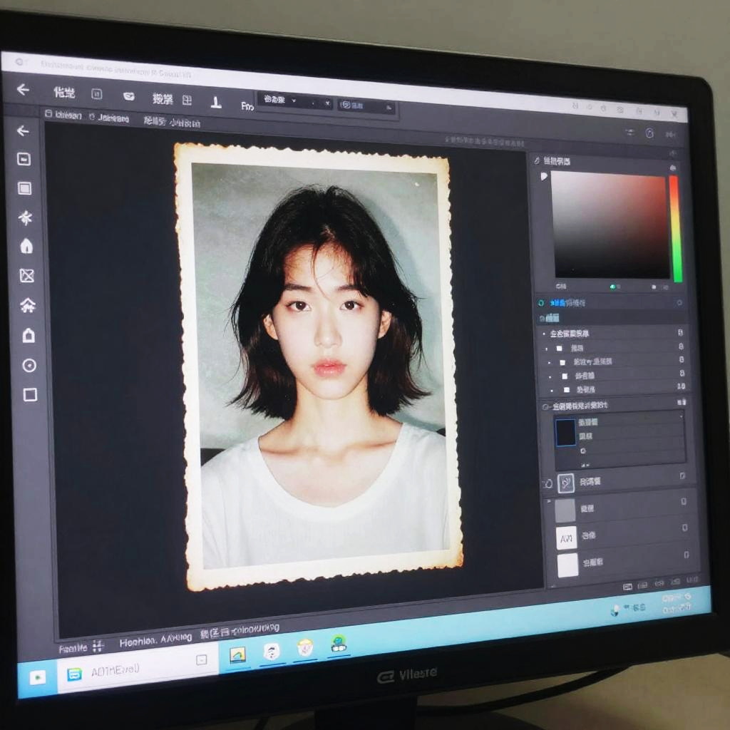Expand the top-level group in the layer tree
This screenshot has width=730, height=730.
pyautogui.click(x=544, y=334)
